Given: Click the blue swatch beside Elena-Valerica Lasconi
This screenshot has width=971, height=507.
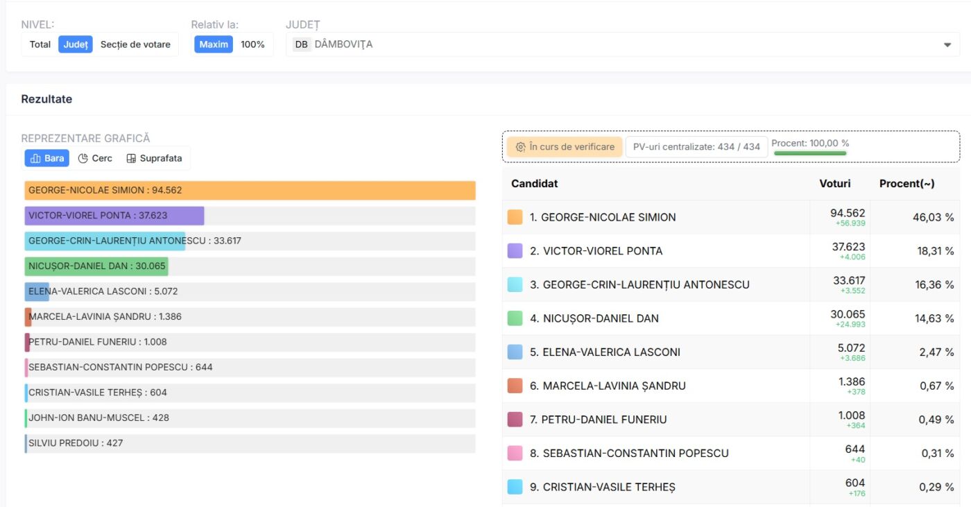Looking at the screenshot, I should pyautogui.click(x=515, y=352).
